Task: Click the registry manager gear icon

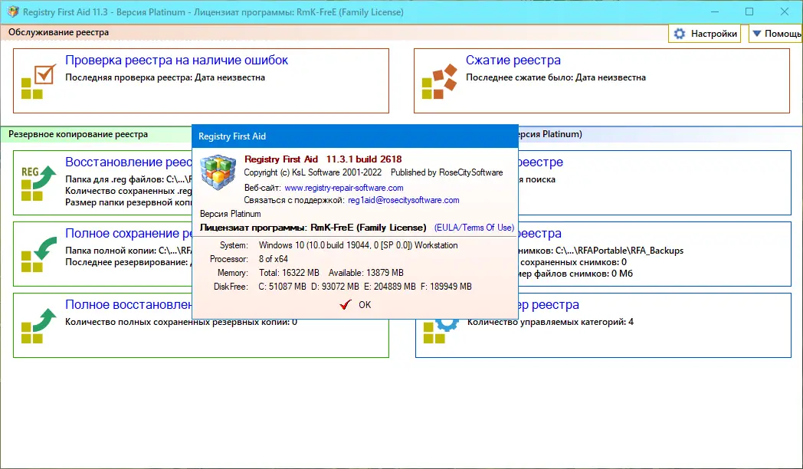Action: click(x=441, y=331)
